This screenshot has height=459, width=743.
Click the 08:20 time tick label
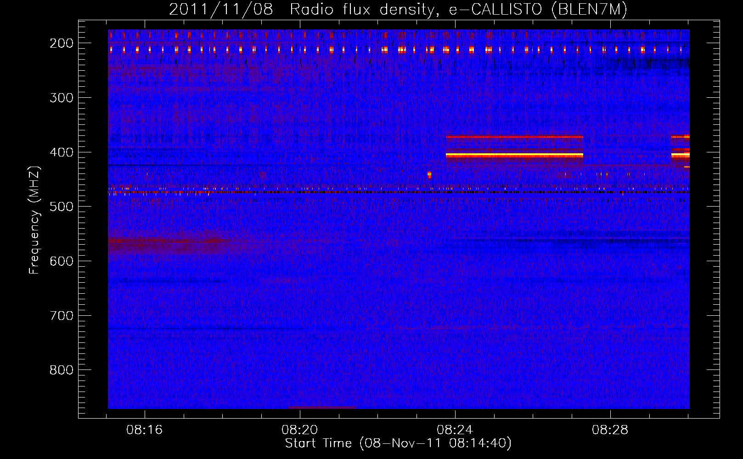pos(300,430)
